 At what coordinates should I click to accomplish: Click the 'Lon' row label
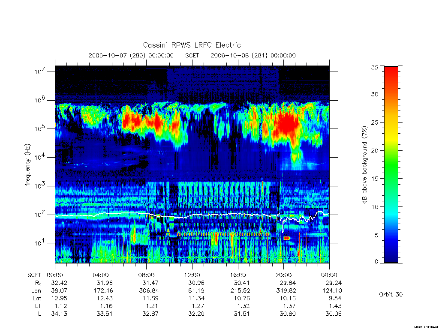pyautogui.click(x=36, y=291)
